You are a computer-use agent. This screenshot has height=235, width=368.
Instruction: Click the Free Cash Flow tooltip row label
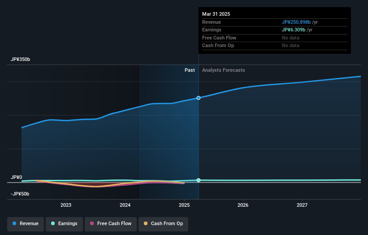[219, 38]
